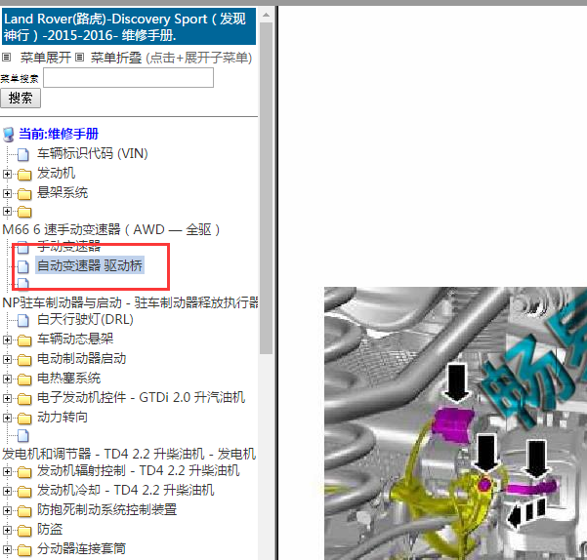Expand the folder above M66 6 速手动变速器
Image resolution: width=587 pixels, height=560 pixels.
pos(7,211)
